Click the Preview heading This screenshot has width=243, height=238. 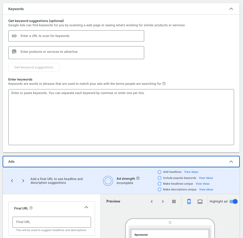pos(113,201)
